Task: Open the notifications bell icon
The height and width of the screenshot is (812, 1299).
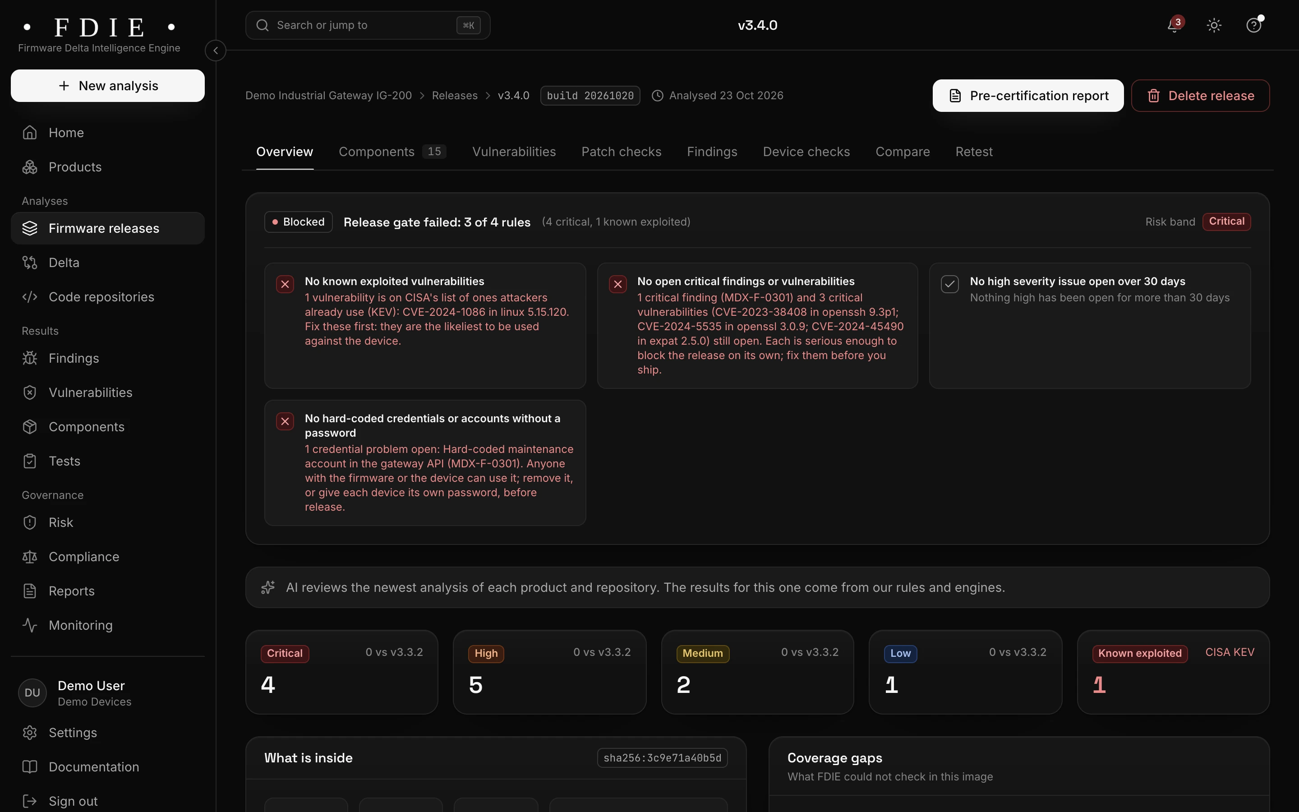Action: pos(1175,25)
